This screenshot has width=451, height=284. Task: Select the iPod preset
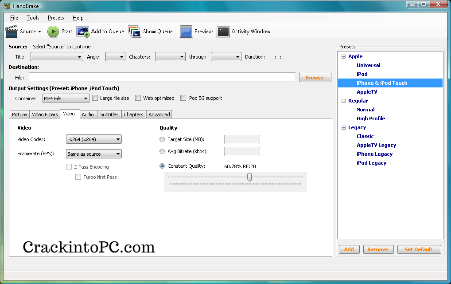coord(362,74)
